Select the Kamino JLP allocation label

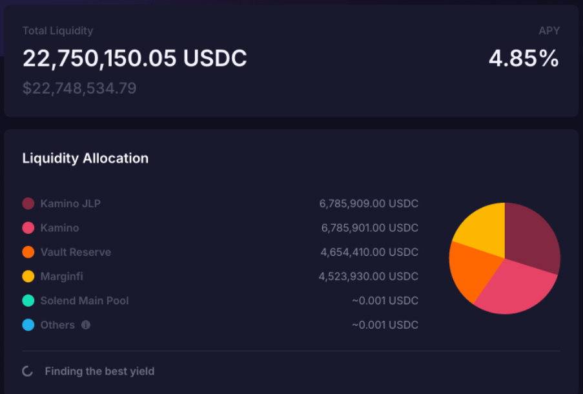point(70,203)
